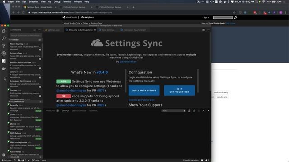The image size is (289, 162).
Task: Install the PHP Debug extension
Action: (38, 139)
